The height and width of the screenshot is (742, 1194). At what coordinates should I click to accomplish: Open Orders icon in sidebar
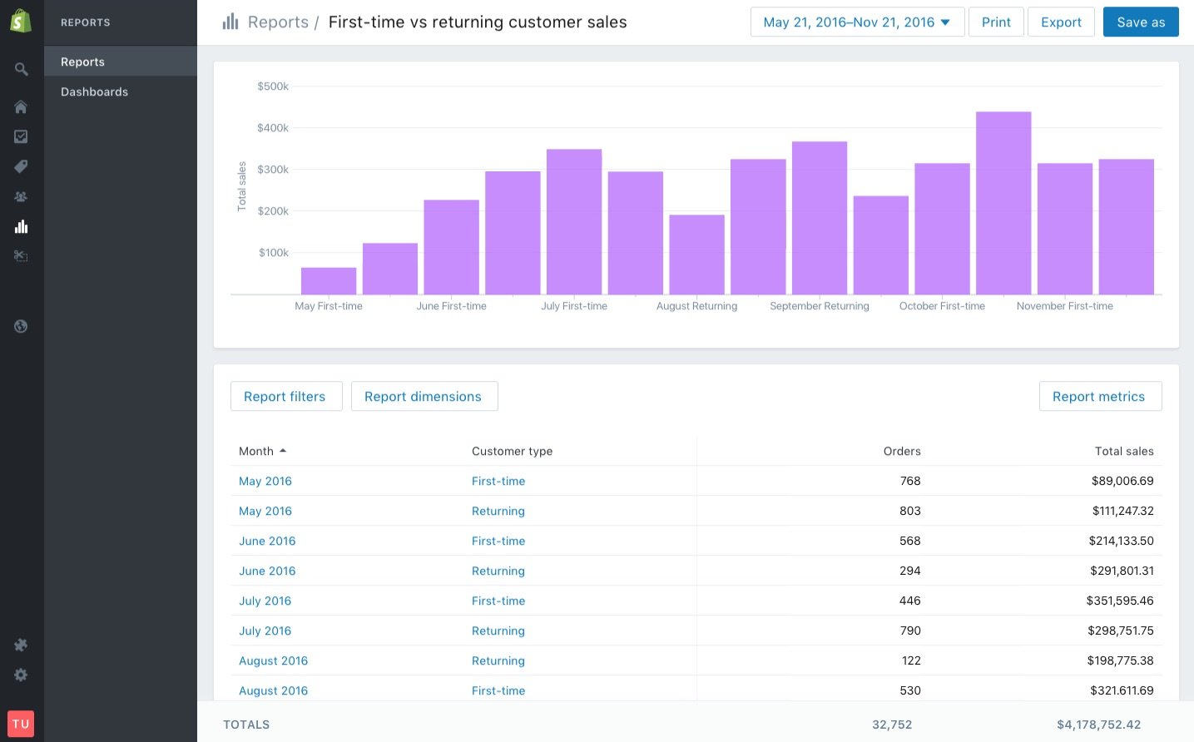(x=21, y=136)
